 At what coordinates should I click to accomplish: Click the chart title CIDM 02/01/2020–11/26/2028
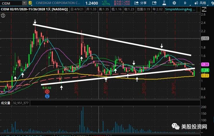[34, 9]
